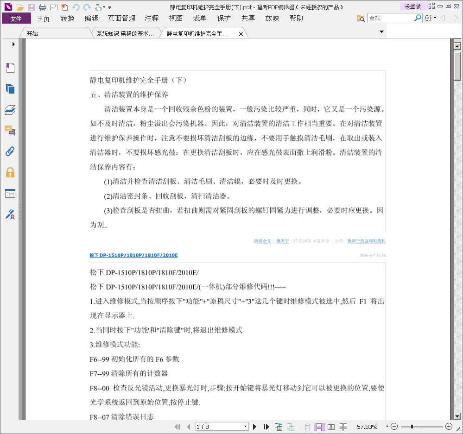
Task: Switch to continuous facing view mode
Action: [343, 427]
